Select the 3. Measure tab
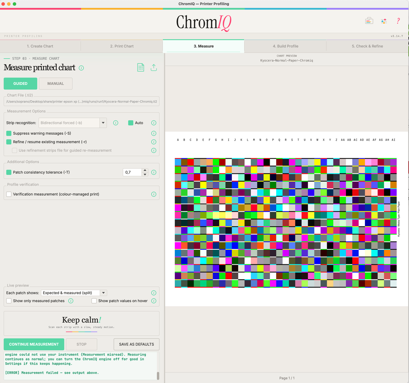 [x=204, y=46]
